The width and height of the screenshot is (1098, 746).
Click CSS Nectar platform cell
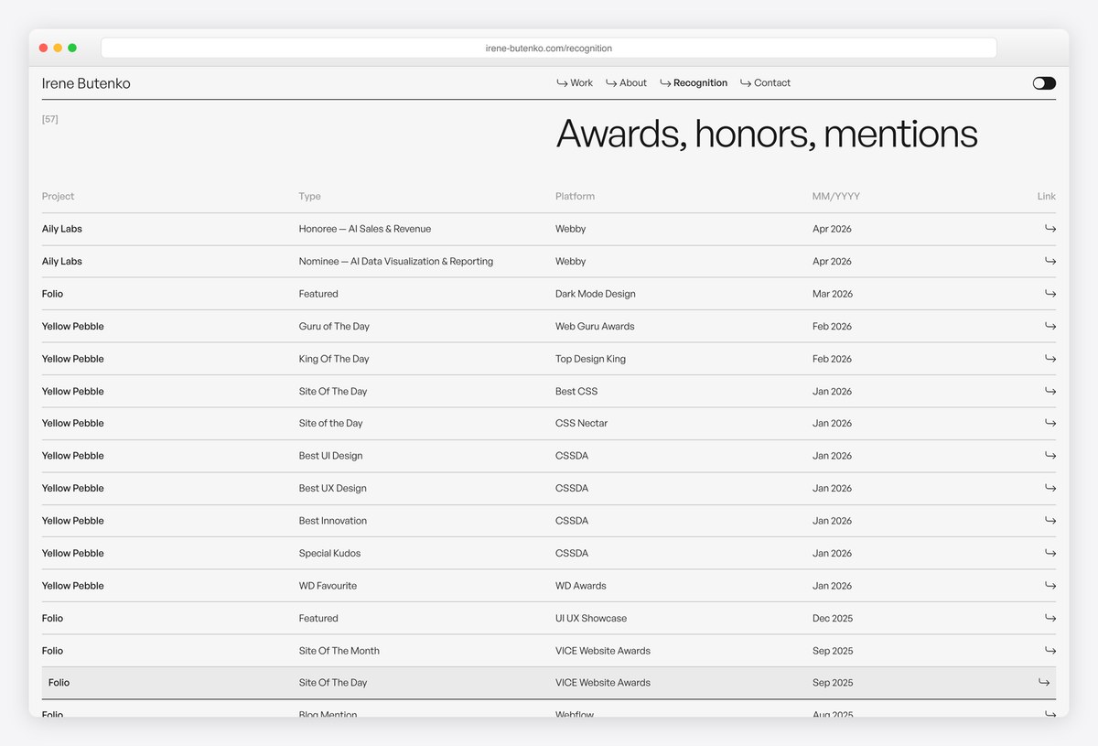(x=582, y=424)
